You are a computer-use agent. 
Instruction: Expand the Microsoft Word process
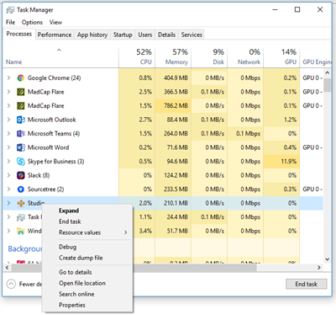8,147
